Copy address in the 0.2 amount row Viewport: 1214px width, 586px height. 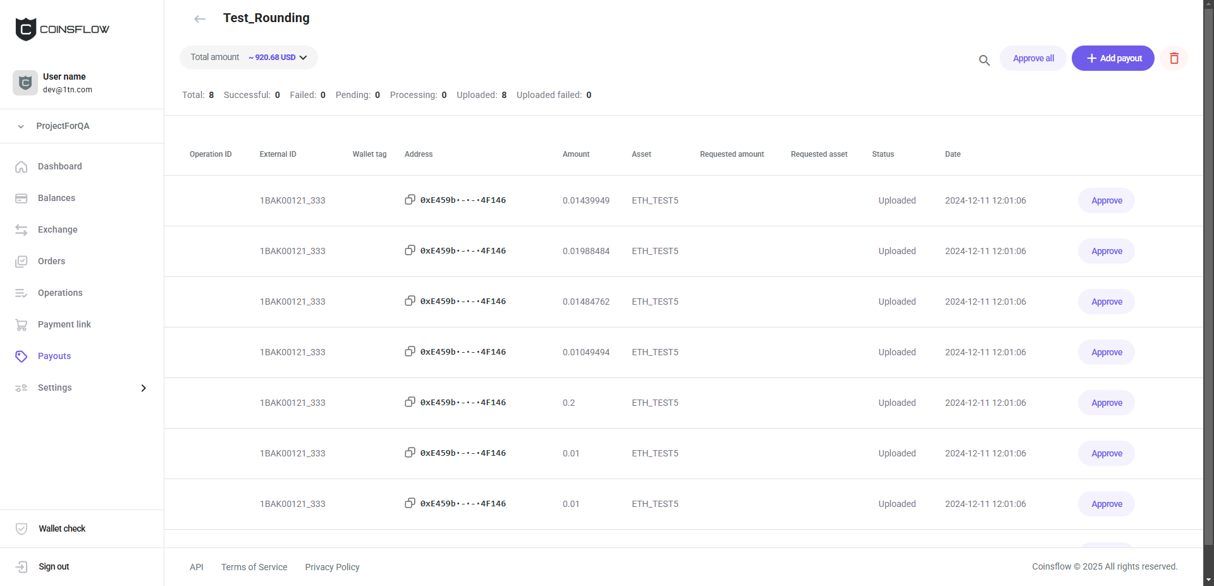[410, 402]
